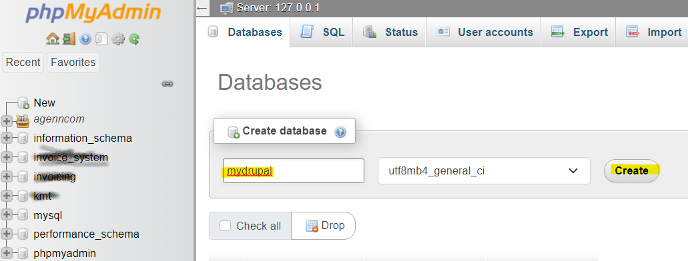This screenshot has height=261, width=688.
Task: Click the Create database legend text
Action: coord(284,131)
